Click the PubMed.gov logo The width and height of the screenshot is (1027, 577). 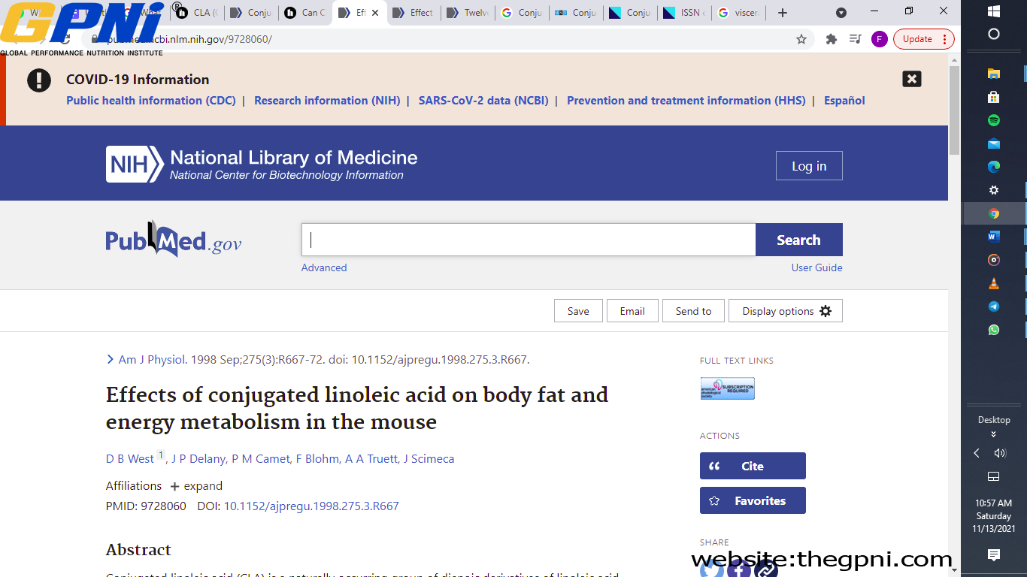tap(174, 240)
